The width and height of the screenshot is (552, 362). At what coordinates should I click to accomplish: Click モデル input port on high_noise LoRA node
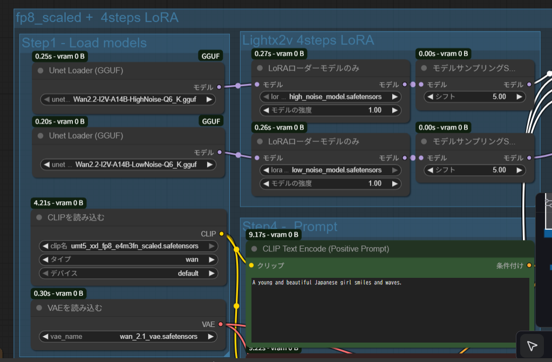click(257, 85)
